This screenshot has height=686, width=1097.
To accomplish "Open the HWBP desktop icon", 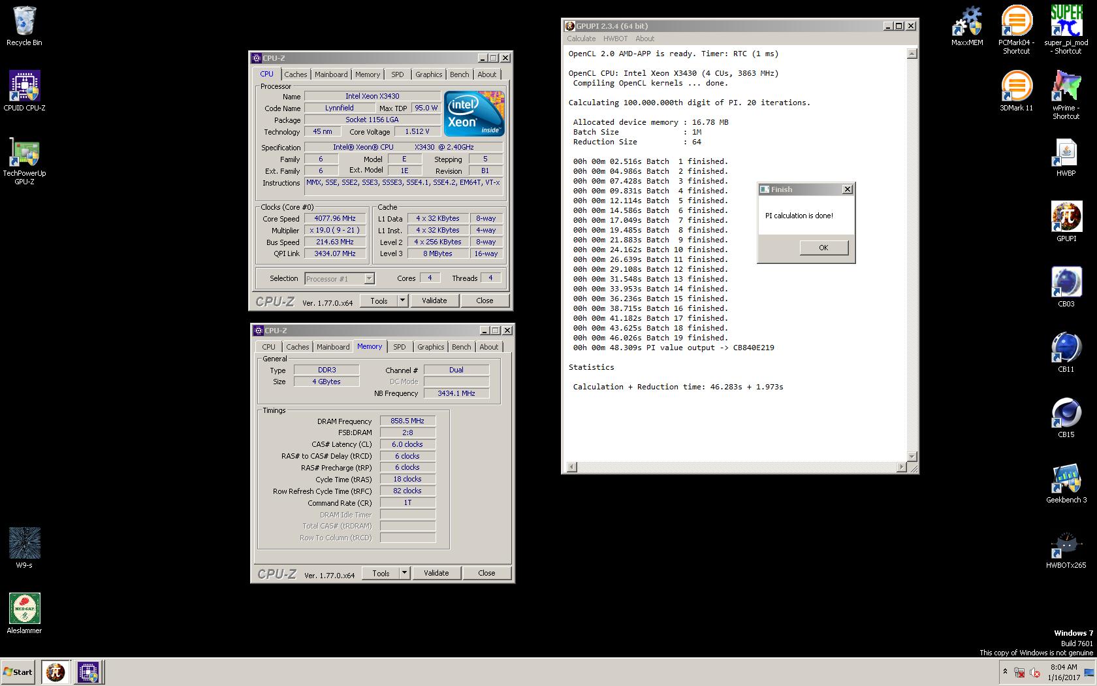I will 1066,157.
